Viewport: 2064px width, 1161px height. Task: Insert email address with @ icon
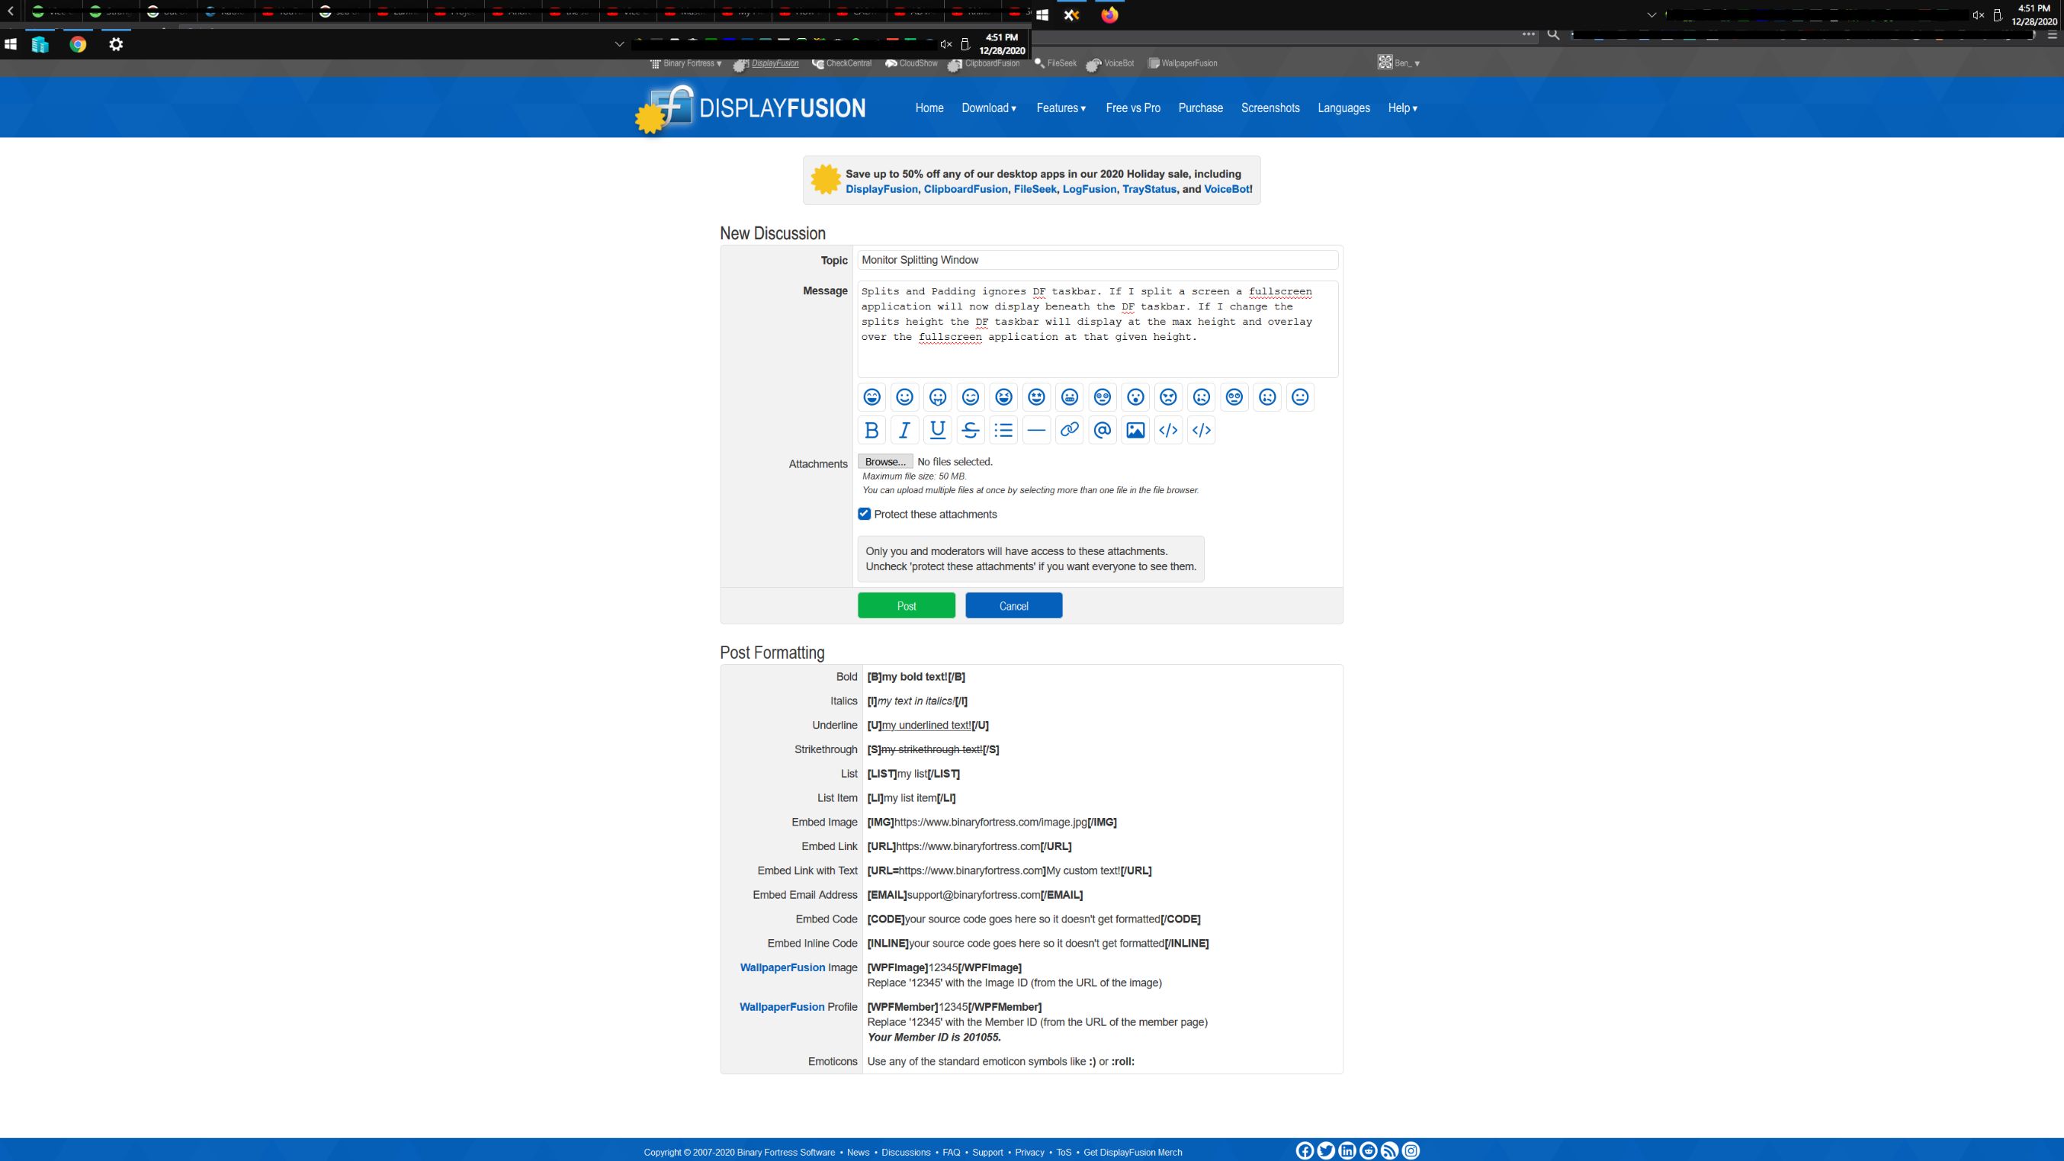(1103, 430)
